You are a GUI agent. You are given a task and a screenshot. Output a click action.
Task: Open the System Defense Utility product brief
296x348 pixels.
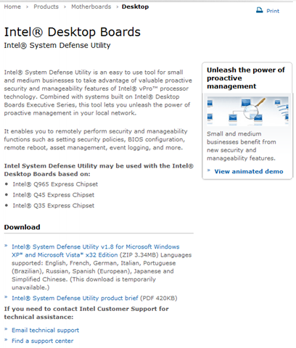[75, 298]
